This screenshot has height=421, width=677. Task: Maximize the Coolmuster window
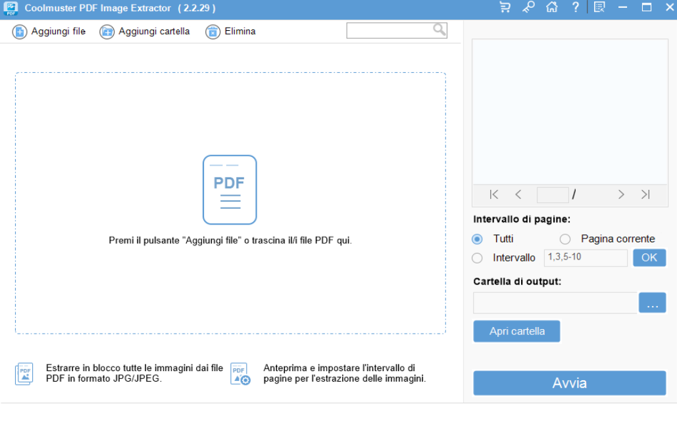646,7
